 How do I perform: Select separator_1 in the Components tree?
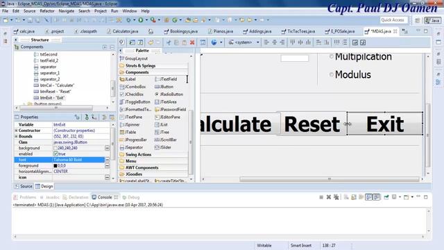(46, 73)
